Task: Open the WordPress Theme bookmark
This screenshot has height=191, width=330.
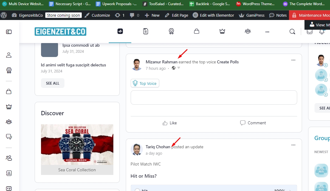Action: pyautogui.click(x=256, y=4)
